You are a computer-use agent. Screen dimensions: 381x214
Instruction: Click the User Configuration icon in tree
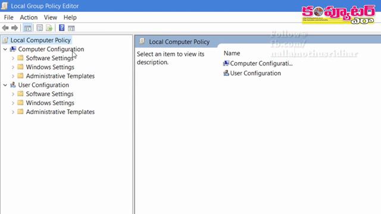tap(13, 85)
